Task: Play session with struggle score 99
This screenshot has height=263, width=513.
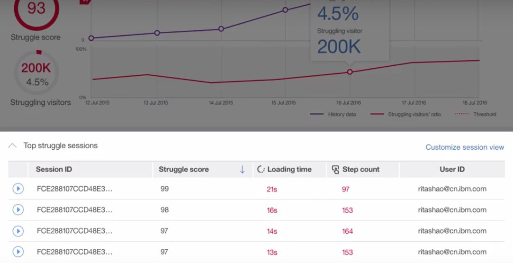Action: click(18, 189)
